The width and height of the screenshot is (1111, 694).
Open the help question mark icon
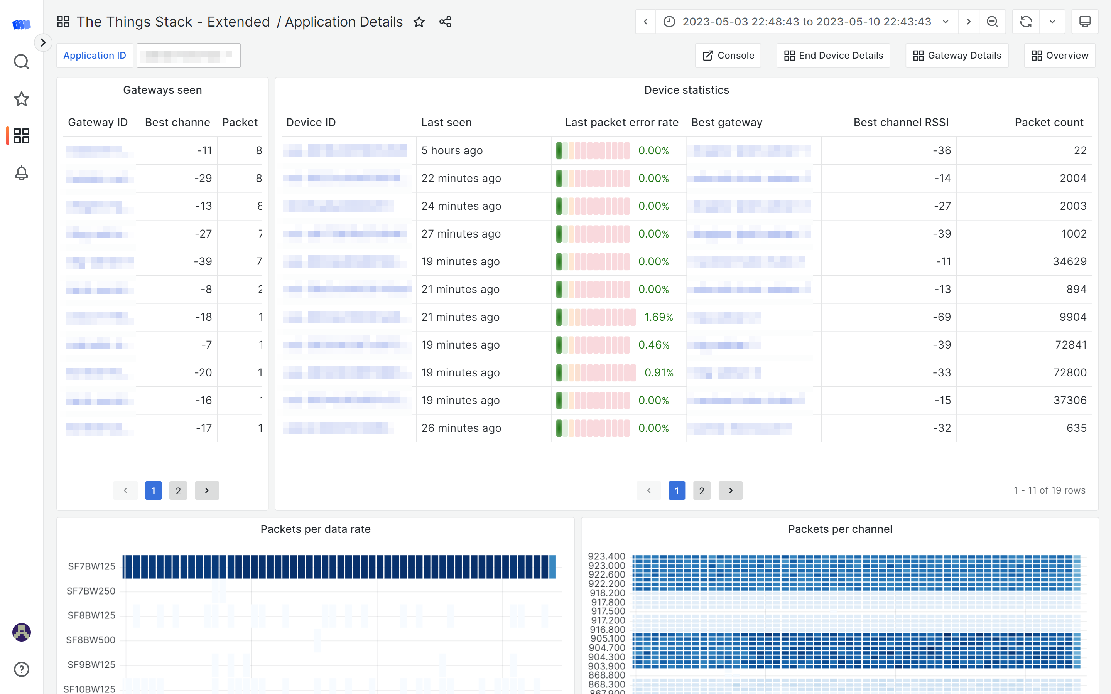tap(21, 669)
